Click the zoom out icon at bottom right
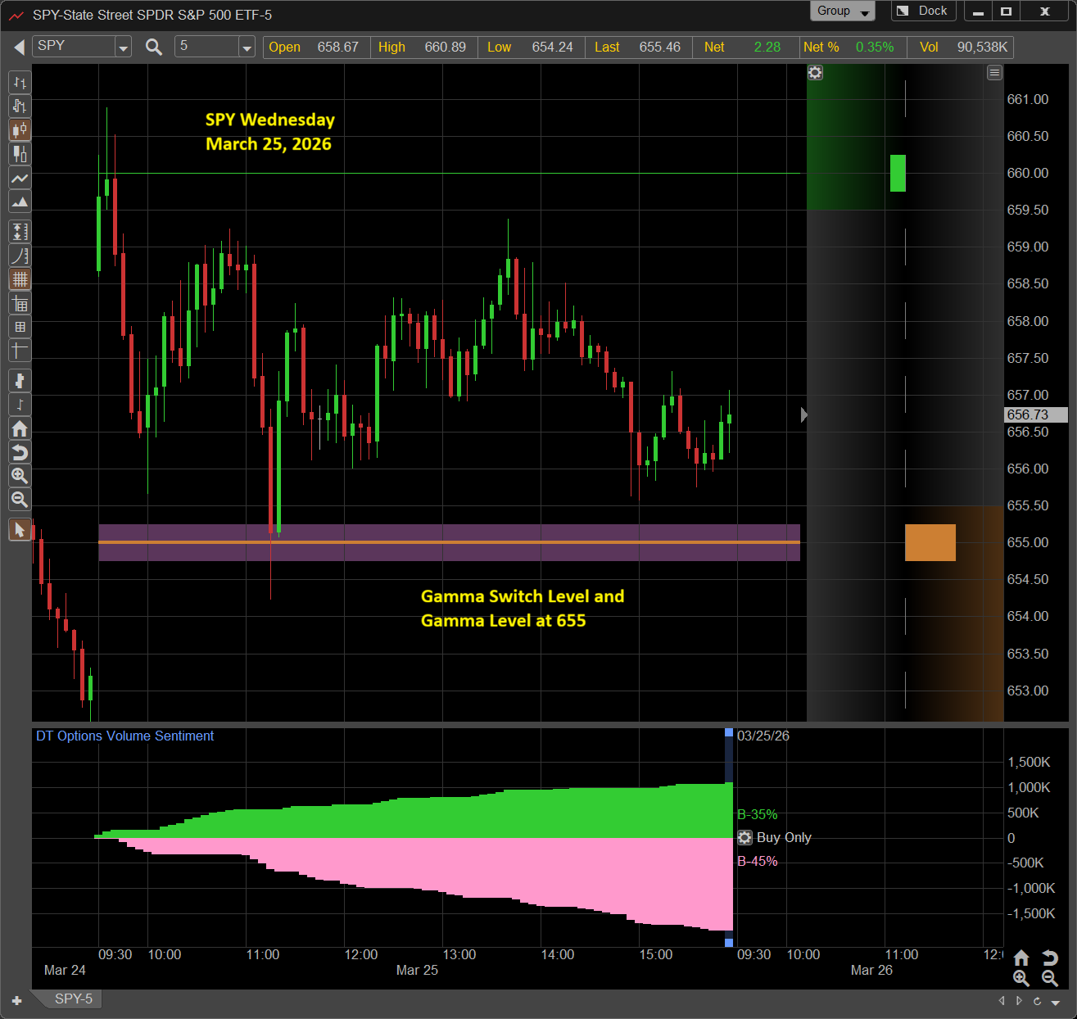 pyautogui.click(x=1049, y=978)
